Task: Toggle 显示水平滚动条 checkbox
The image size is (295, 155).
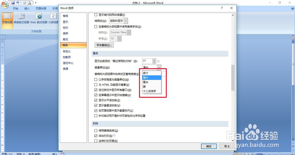Action: (x=96, y=100)
